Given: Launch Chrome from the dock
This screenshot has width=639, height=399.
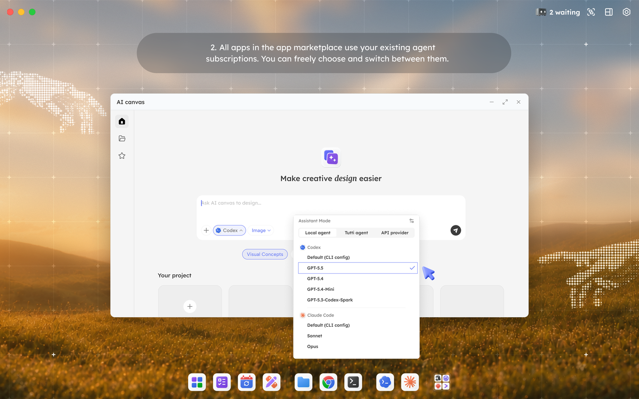Looking at the screenshot, I should click(x=328, y=383).
